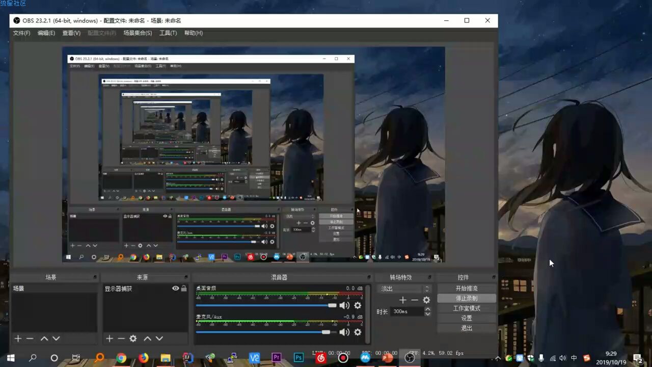This screenshot has width=652, height=367.
Task: Open Photoshop from the taskbar
Action: click(298, 358)
